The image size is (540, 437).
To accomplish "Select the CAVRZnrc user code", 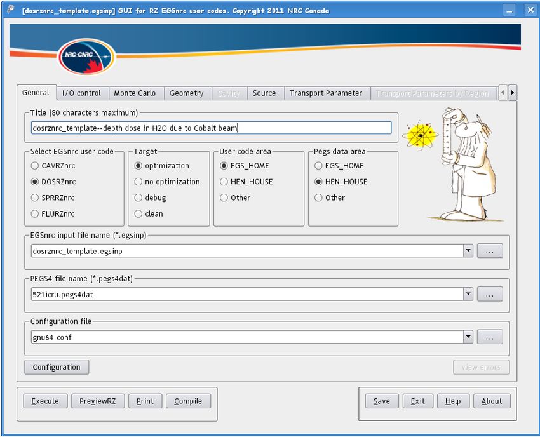I will 53,166.
